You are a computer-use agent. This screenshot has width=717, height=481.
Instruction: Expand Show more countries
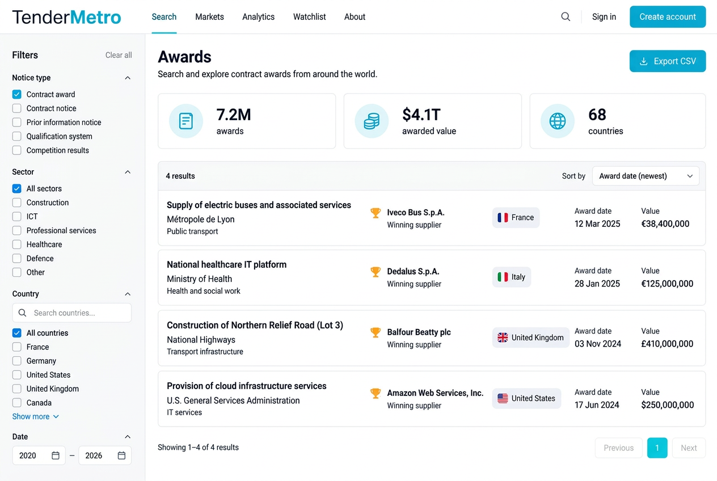(36, 416)
